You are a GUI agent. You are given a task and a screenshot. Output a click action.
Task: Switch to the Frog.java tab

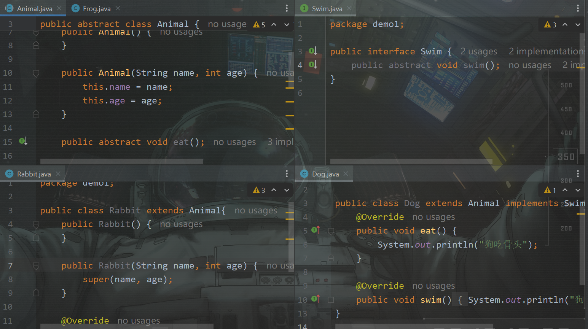[96, 8]
